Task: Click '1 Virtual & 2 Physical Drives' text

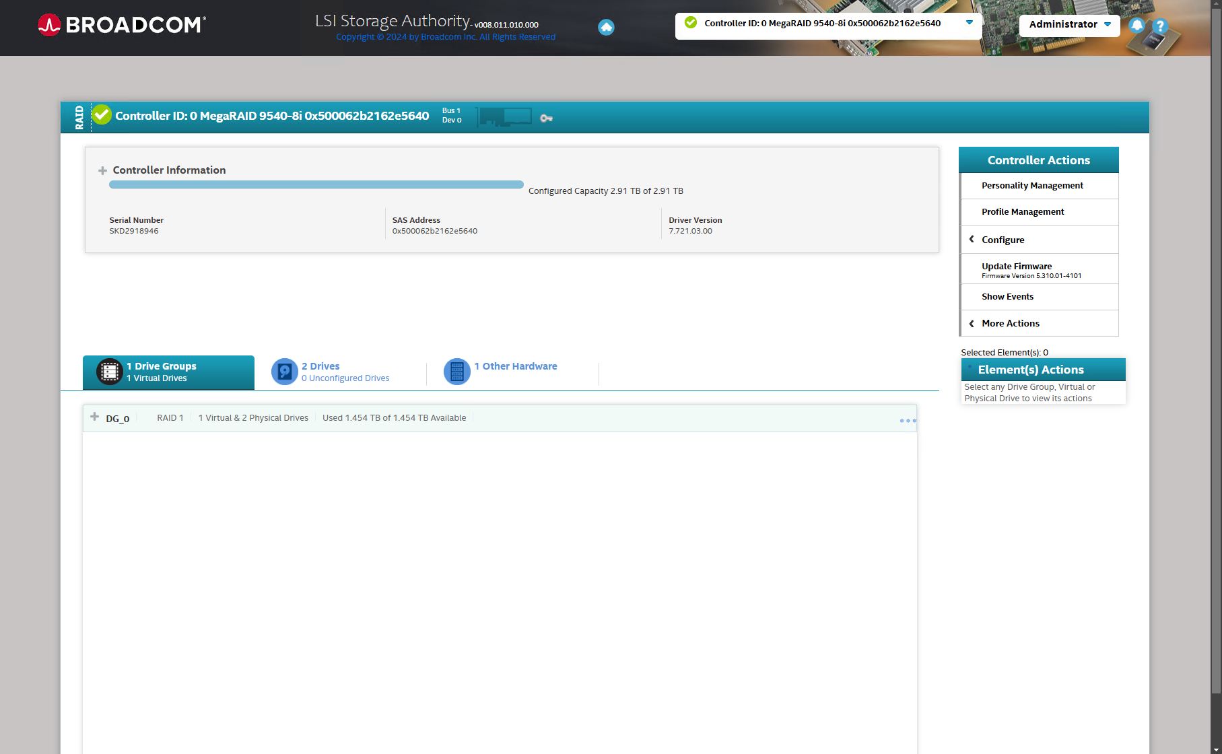Action: pos(253,418)
